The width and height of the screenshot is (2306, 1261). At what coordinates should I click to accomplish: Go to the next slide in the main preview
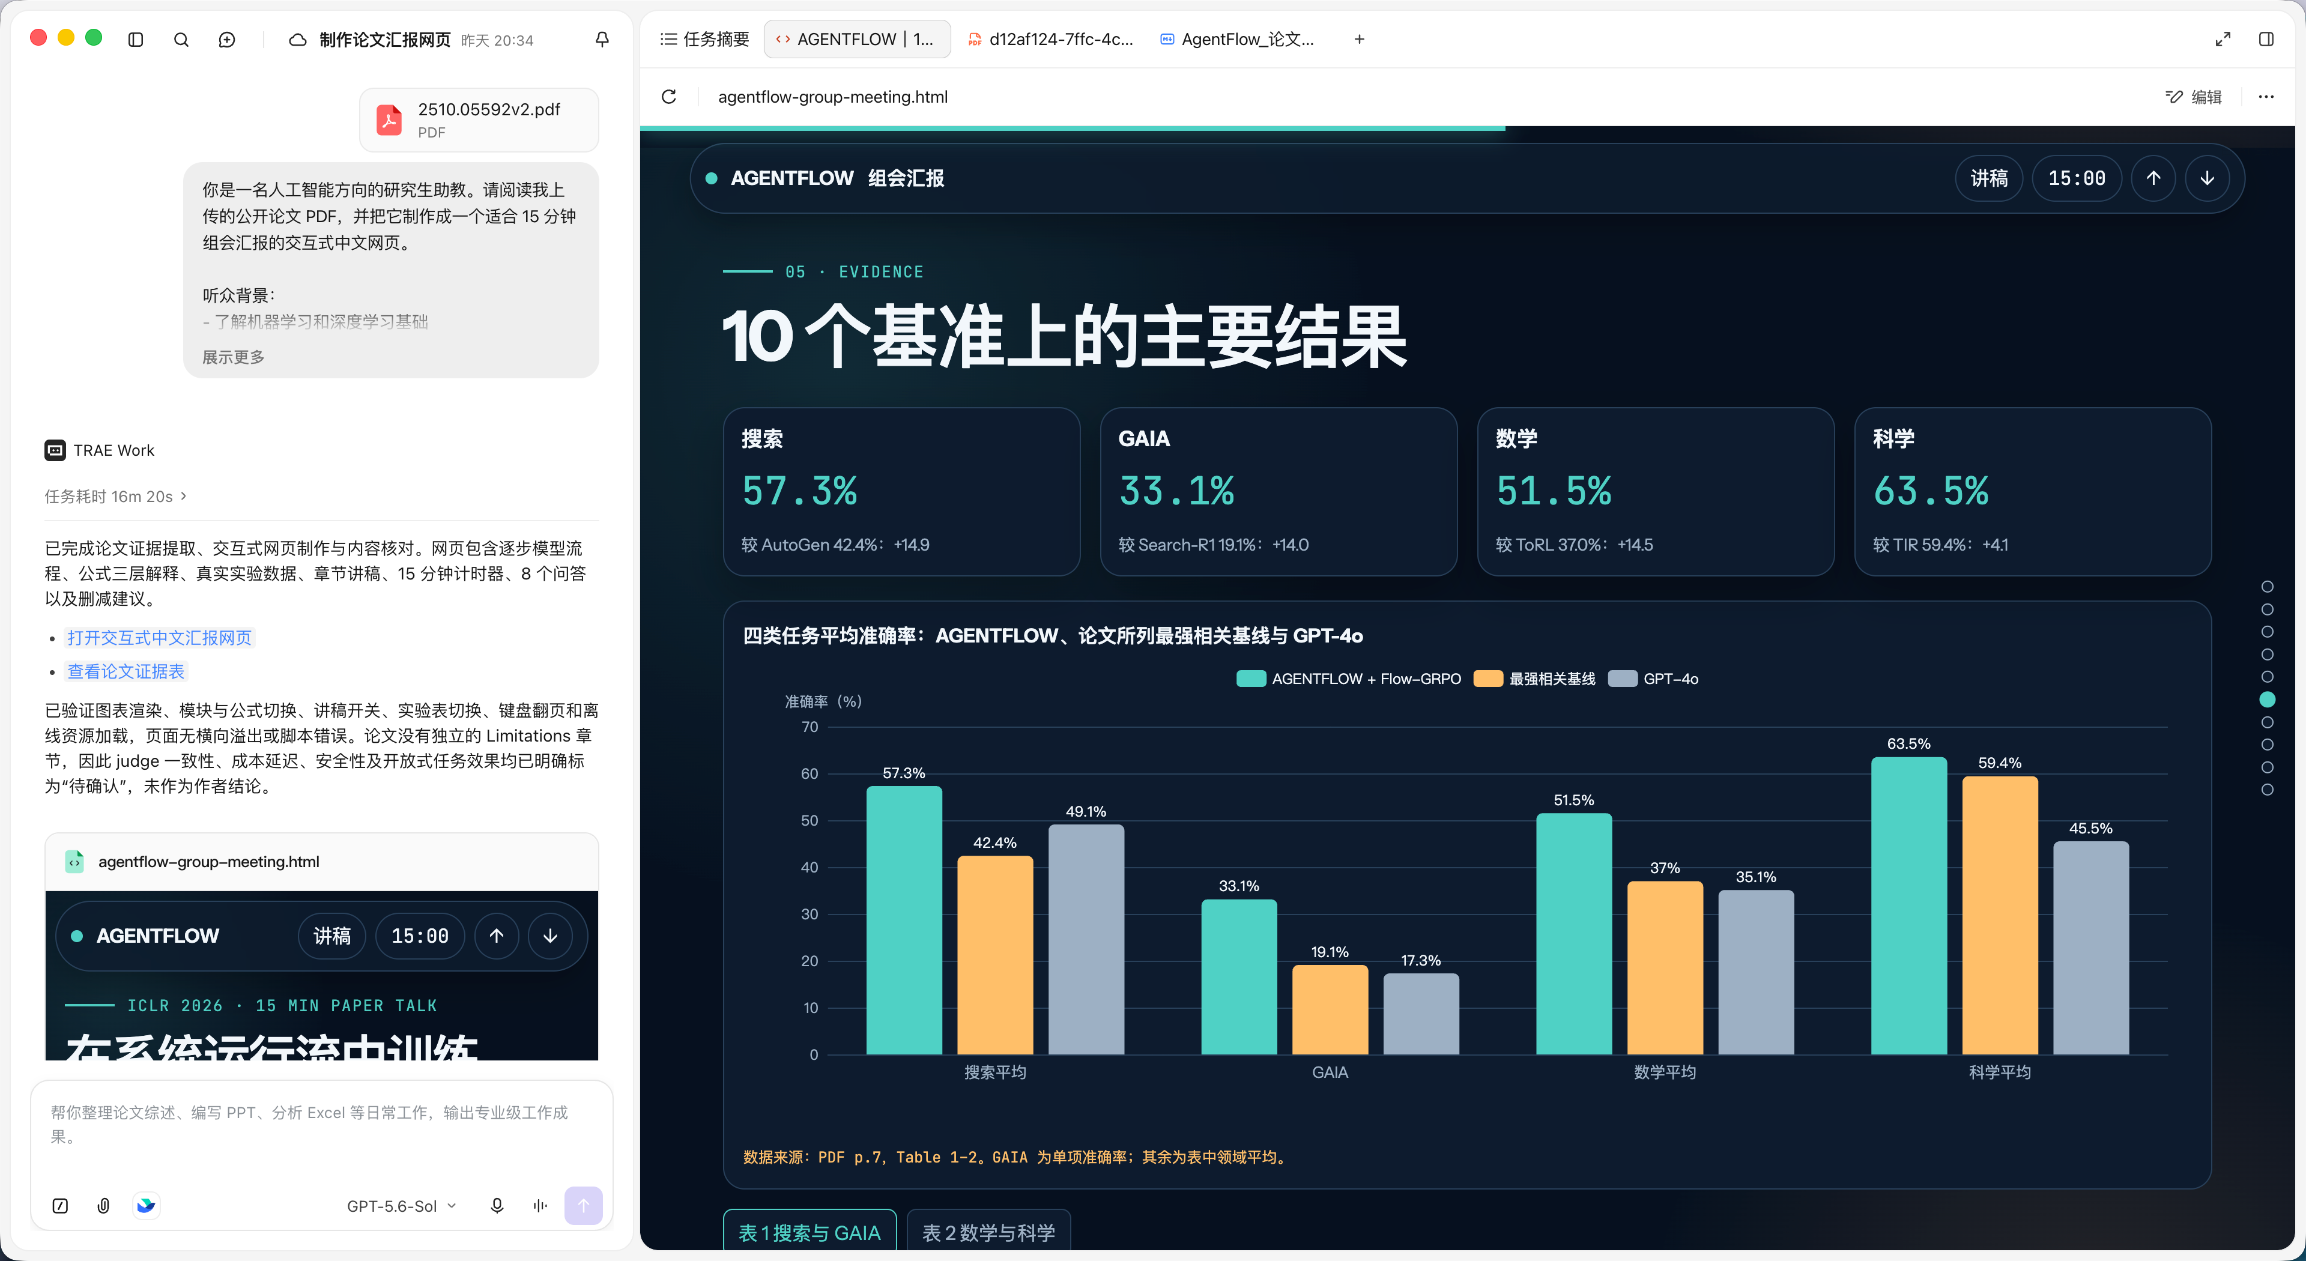pos(2207,178)
